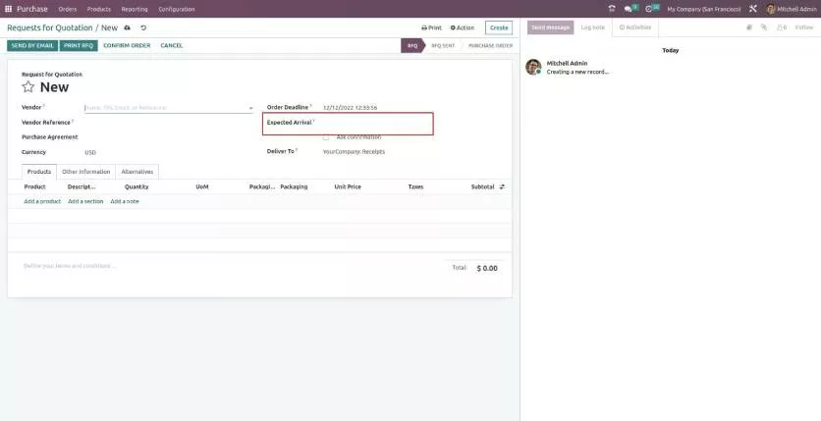821x421 pixels.
Task: Open the Orders menu
Action: coord(68,10)
